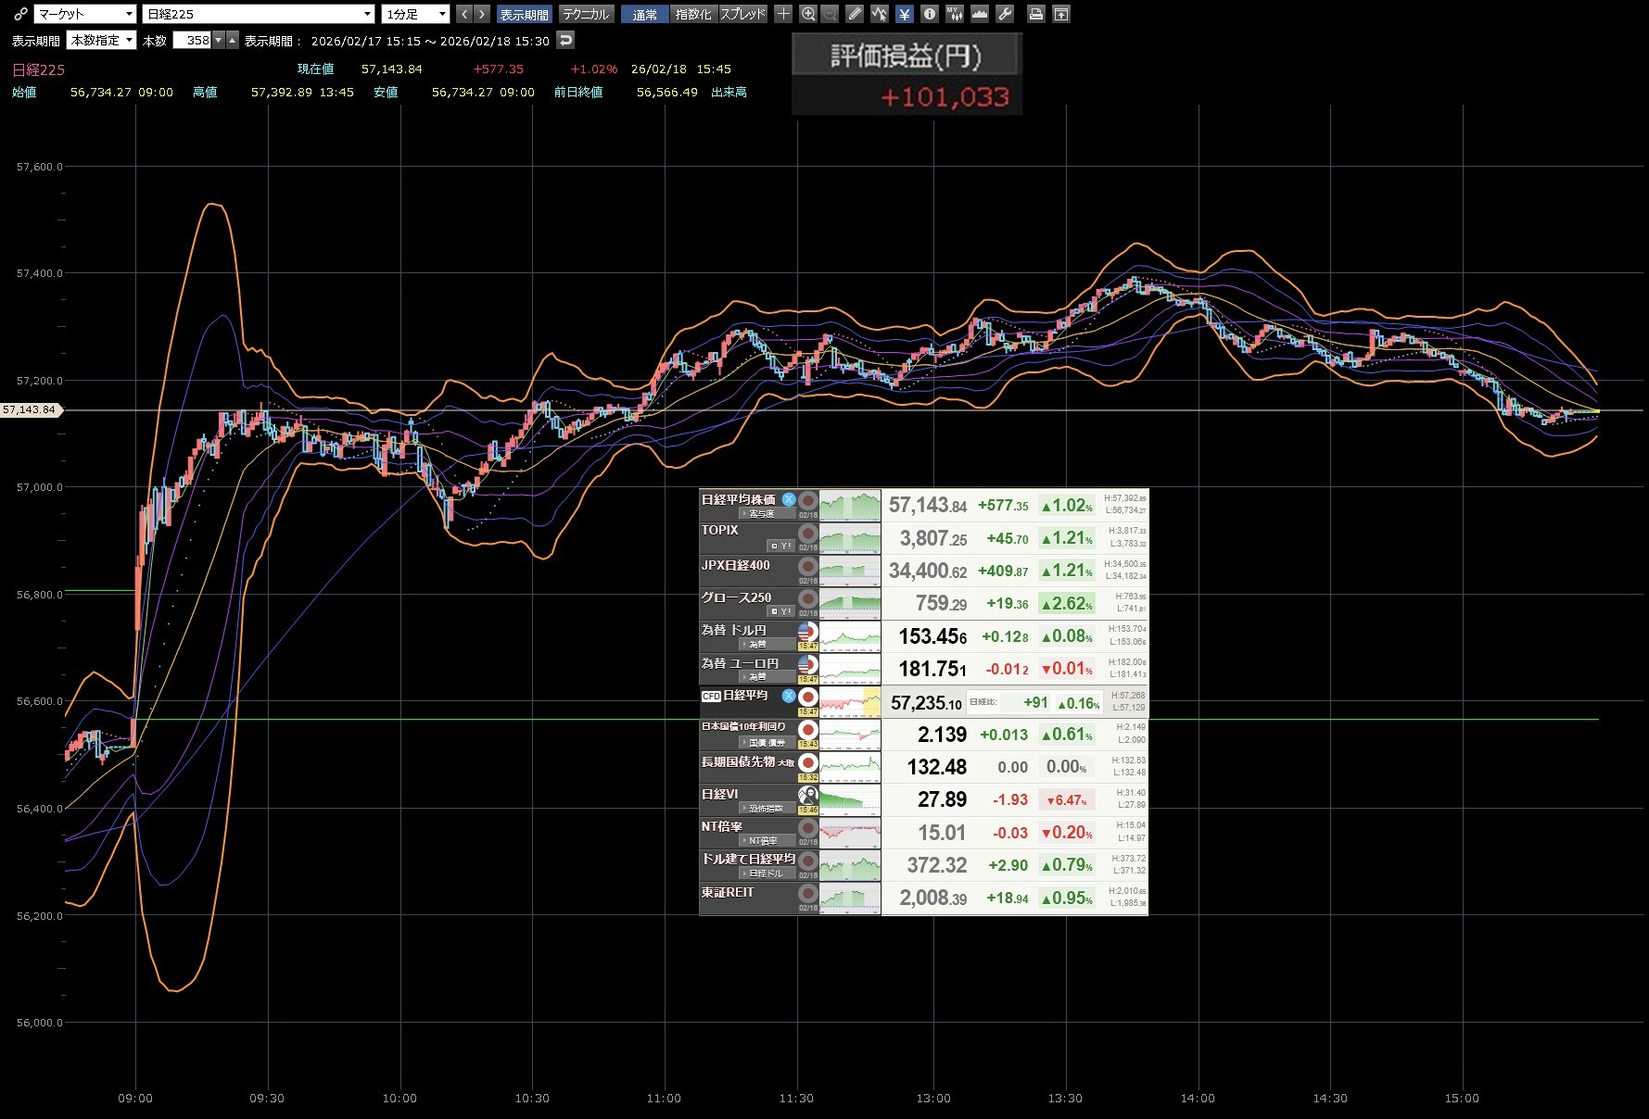This screenshot has width=1649, height=1119.
Task: Open chart settings with wrench icon
Action: point(1005,14)
